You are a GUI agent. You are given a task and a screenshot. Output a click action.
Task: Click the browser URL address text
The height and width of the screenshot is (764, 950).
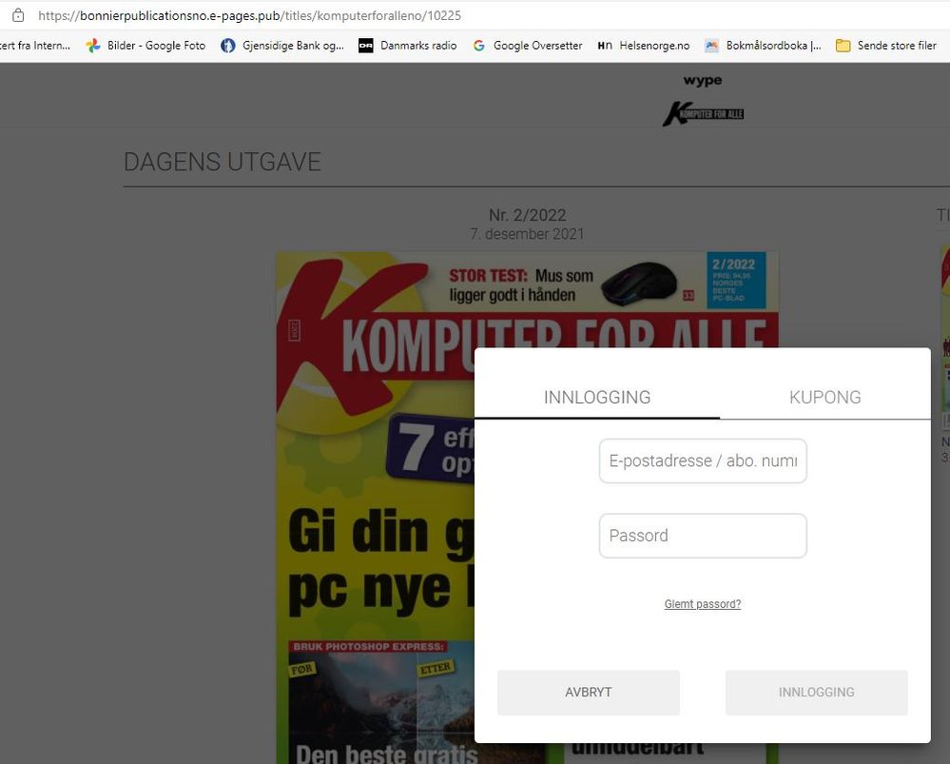[x=249, y=15]
